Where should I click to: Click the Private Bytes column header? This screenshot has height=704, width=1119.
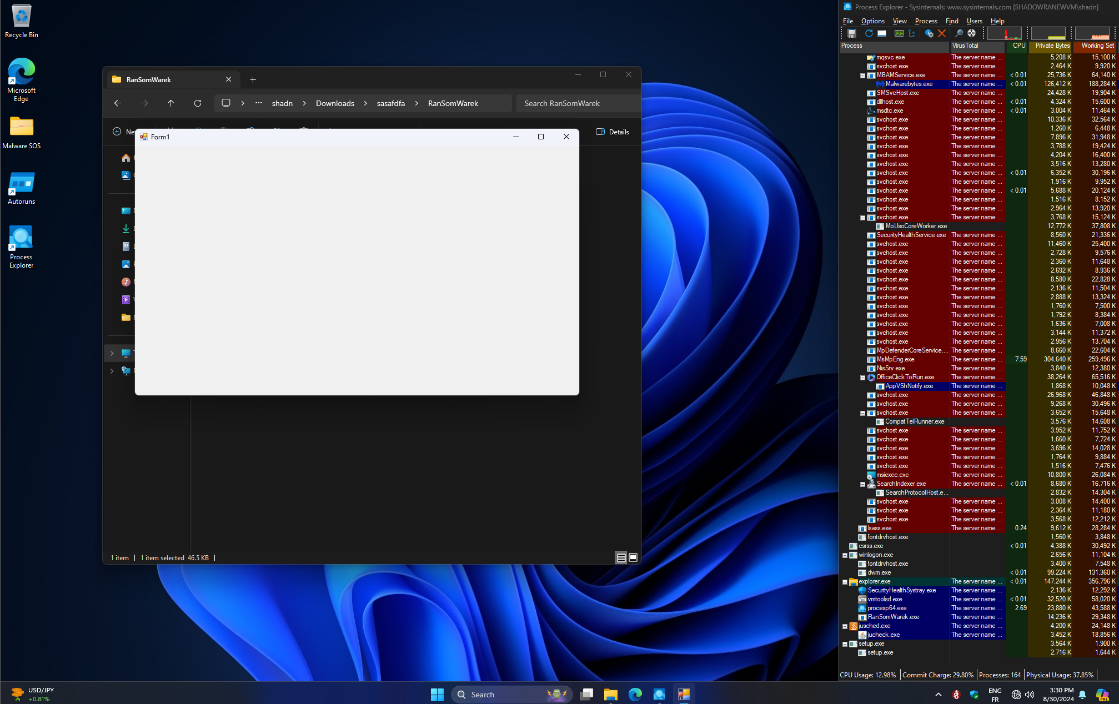[1051, 46]
